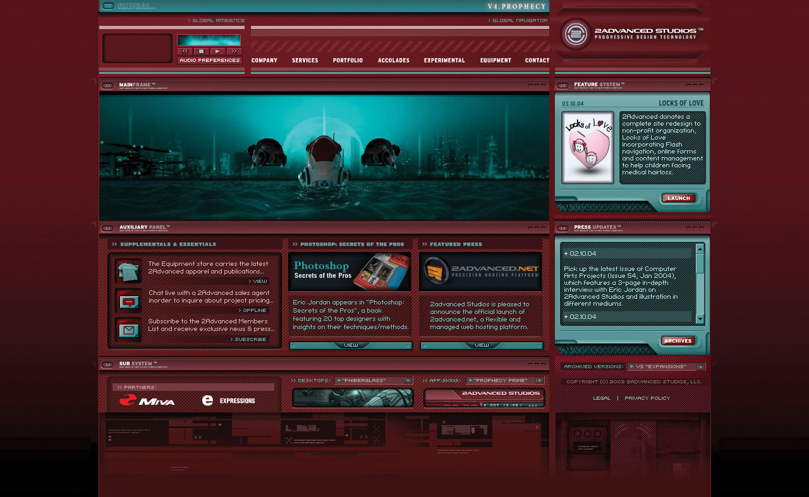Open the Legal page link

pyautogui.click(x=602, y=398)
